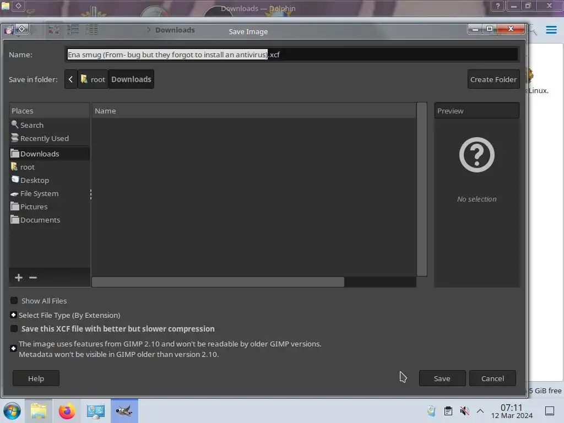Screen dimensions: 564x423
Task: Open system settings taskbar icon
Action: tap(95, 411)
